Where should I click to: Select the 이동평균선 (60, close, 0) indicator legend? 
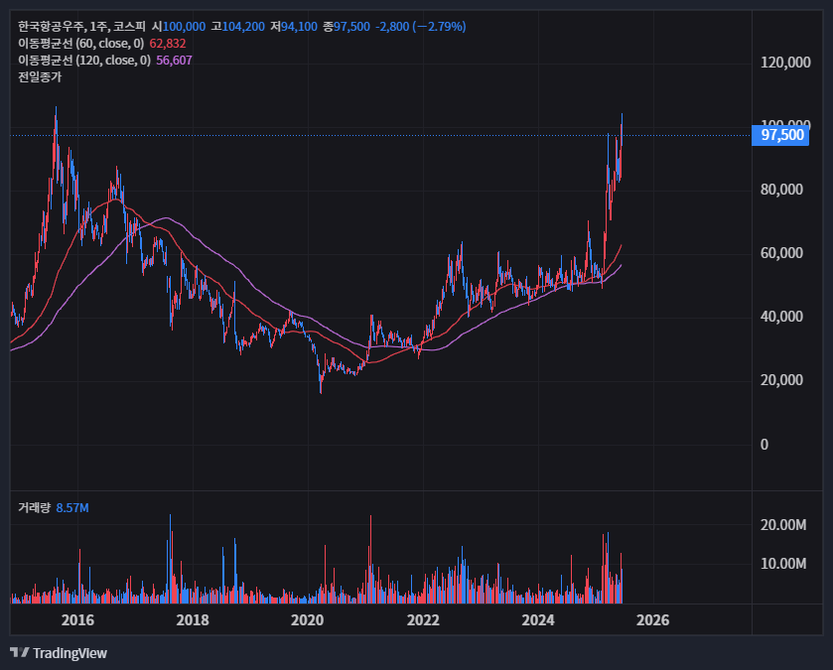80,44
